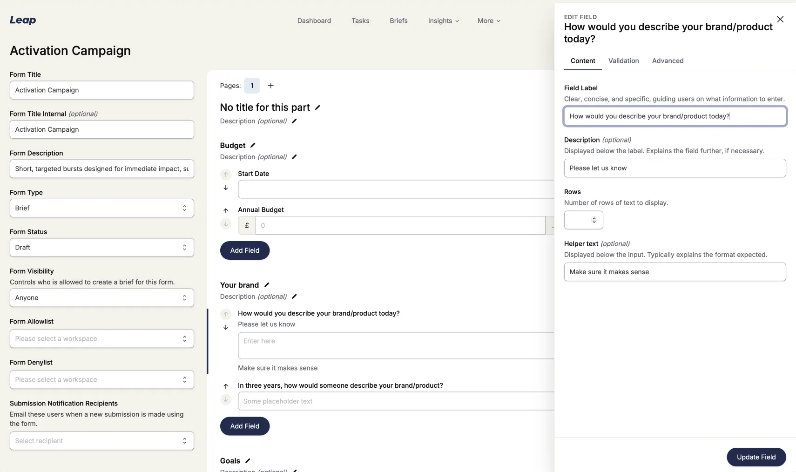Click Add Field under the Budget section
Image resolution: width=796 pixels, height=472 pixels.
[x=244, y=250]
